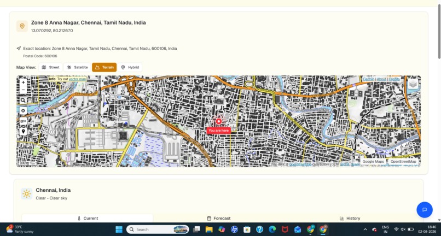Open Microsoft Store from taskbar
The width and height of the screenshot is (441, 236).
[247, 229]
